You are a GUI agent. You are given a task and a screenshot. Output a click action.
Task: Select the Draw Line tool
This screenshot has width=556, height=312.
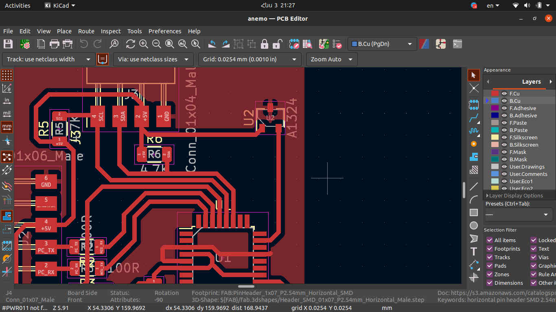[474, 186]
